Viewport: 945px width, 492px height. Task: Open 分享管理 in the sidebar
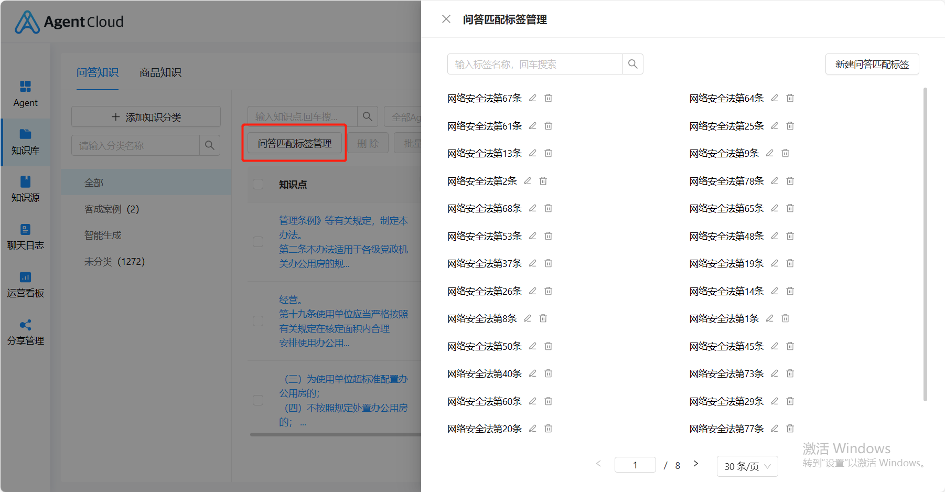pos(25,333)
